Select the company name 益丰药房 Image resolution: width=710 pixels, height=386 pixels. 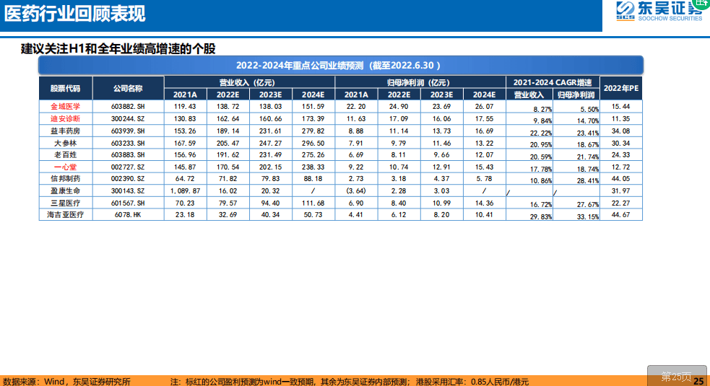(x=65, y=131)
